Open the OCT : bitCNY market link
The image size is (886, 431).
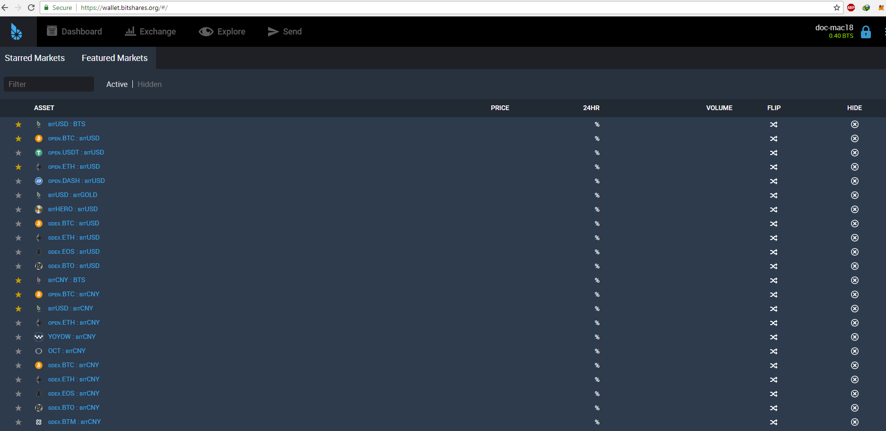tap(67, 351)
